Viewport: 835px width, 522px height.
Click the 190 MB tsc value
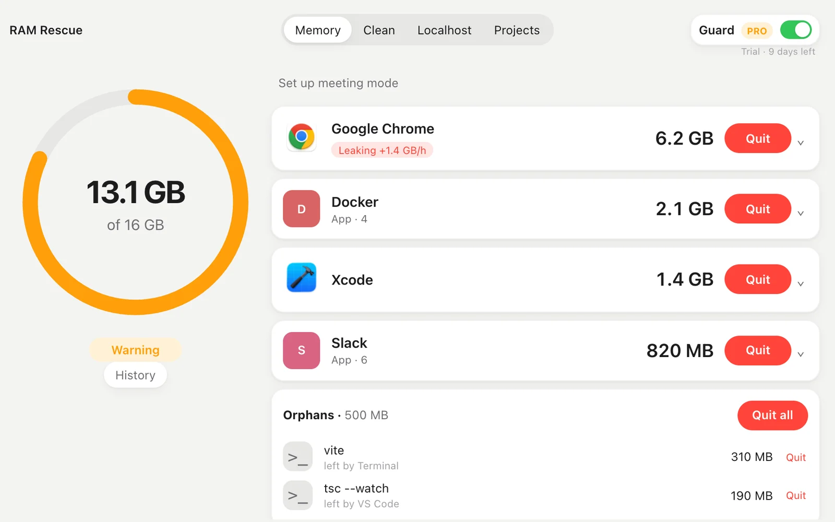(x=751, y=495)
